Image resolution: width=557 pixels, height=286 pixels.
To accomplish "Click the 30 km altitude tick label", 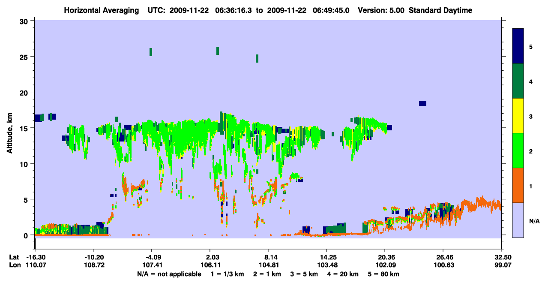I will tap(24, 21).
